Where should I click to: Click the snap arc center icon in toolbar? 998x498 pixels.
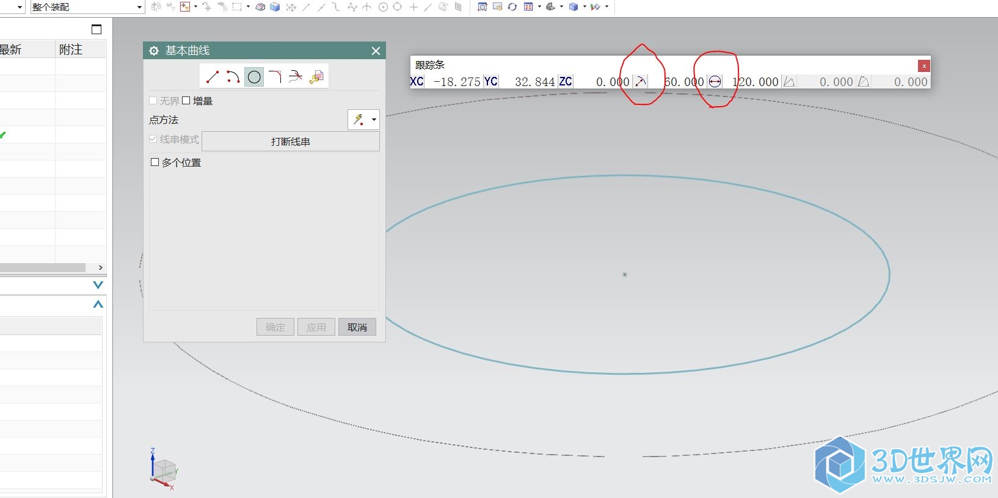point(383,7)
